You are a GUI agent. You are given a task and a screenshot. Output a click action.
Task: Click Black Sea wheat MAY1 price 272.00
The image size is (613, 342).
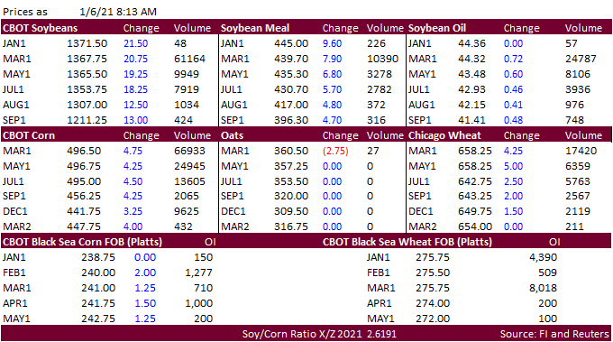click(433, 319)
